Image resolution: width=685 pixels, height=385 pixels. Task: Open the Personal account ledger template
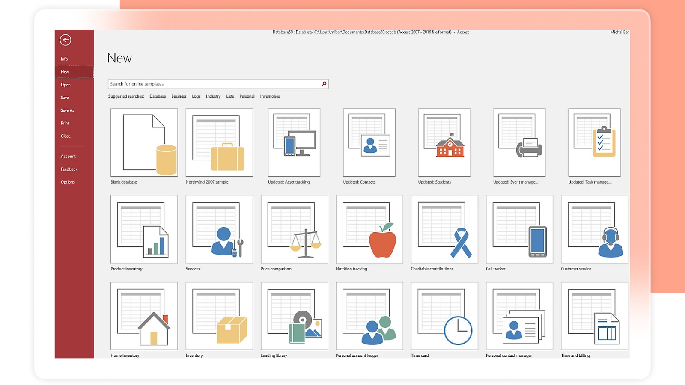369,316
